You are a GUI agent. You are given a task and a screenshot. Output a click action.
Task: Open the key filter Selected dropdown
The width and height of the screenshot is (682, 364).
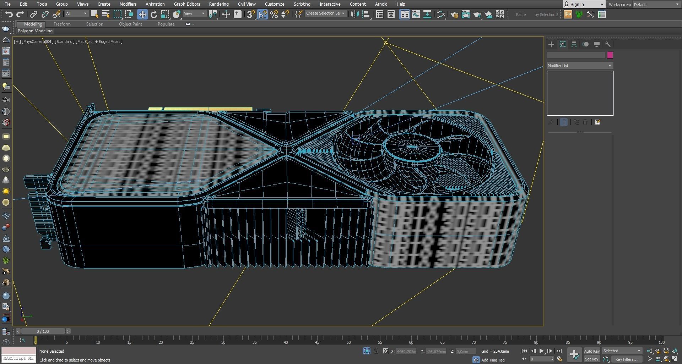click(622, 351)
